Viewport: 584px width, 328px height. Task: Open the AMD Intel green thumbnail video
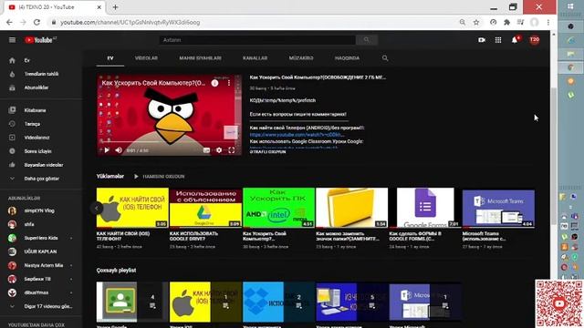278,208
